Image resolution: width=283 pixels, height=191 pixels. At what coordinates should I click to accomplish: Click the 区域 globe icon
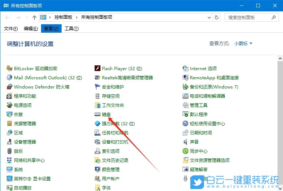click(10, 133)
